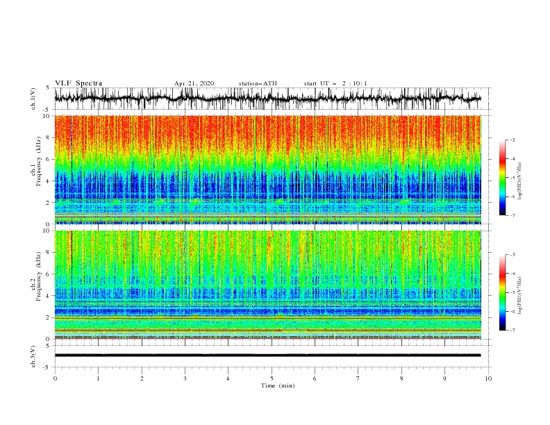This screenshot has height=425, width=550.
Task: Click ch.2 frequency tick label '6'
Action: 48,274
